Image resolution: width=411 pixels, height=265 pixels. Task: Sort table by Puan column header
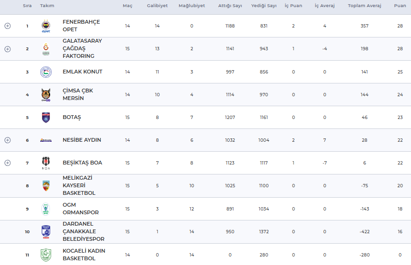tap(400, 6)
